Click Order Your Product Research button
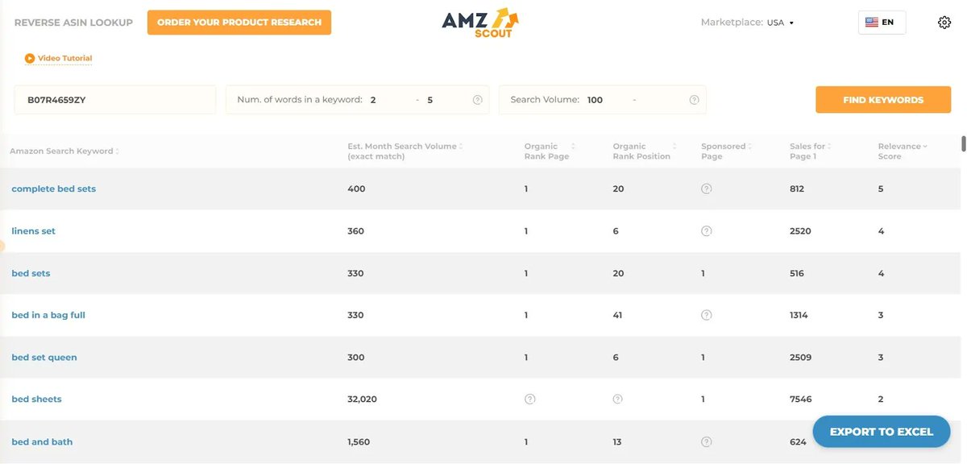 click(239, 23)
